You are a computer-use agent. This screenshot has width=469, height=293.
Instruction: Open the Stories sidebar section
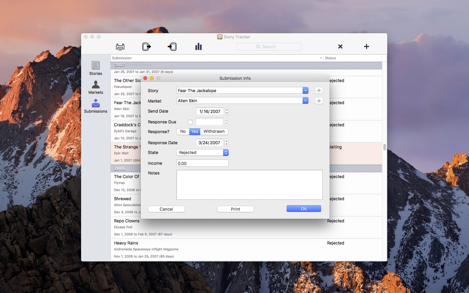[x=95, y=68]
